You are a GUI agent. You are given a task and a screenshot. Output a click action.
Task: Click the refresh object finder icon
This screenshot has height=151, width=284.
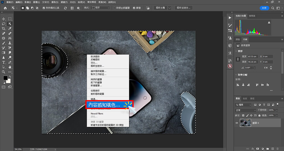coord(65,8)
